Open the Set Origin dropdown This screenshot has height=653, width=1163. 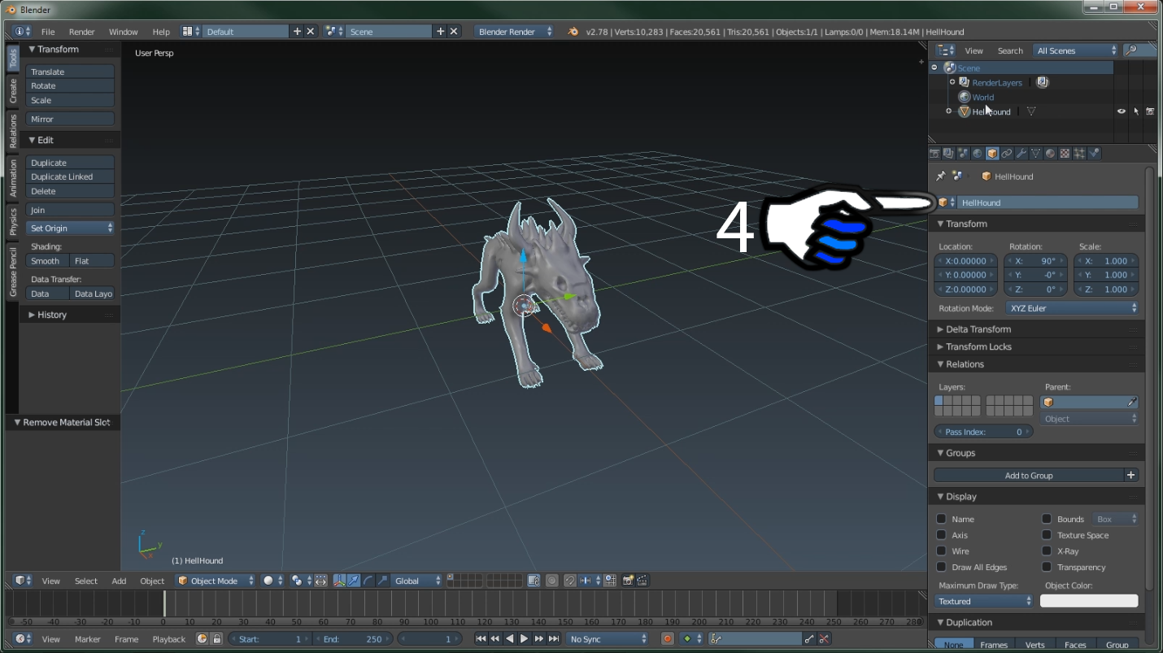[70, 228]
